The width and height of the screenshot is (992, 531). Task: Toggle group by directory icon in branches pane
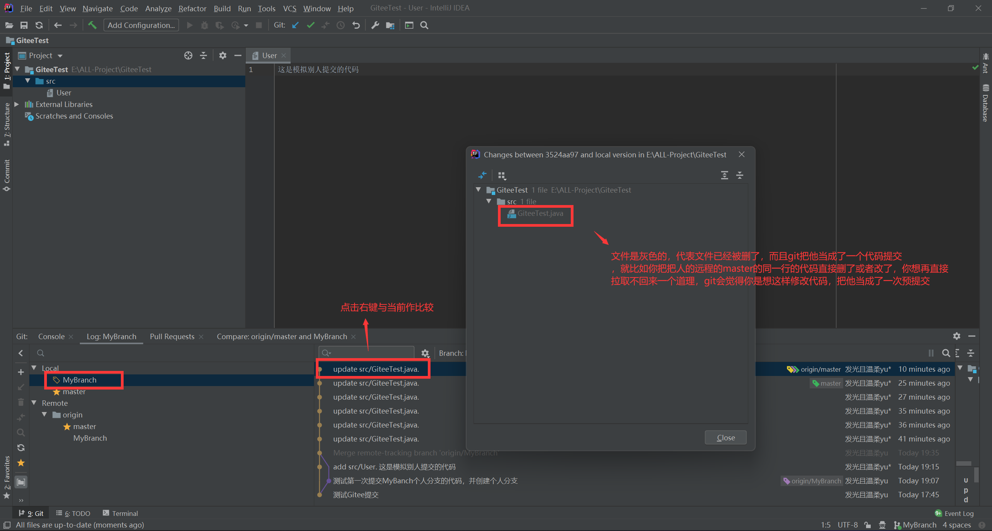tap(21, 482)
